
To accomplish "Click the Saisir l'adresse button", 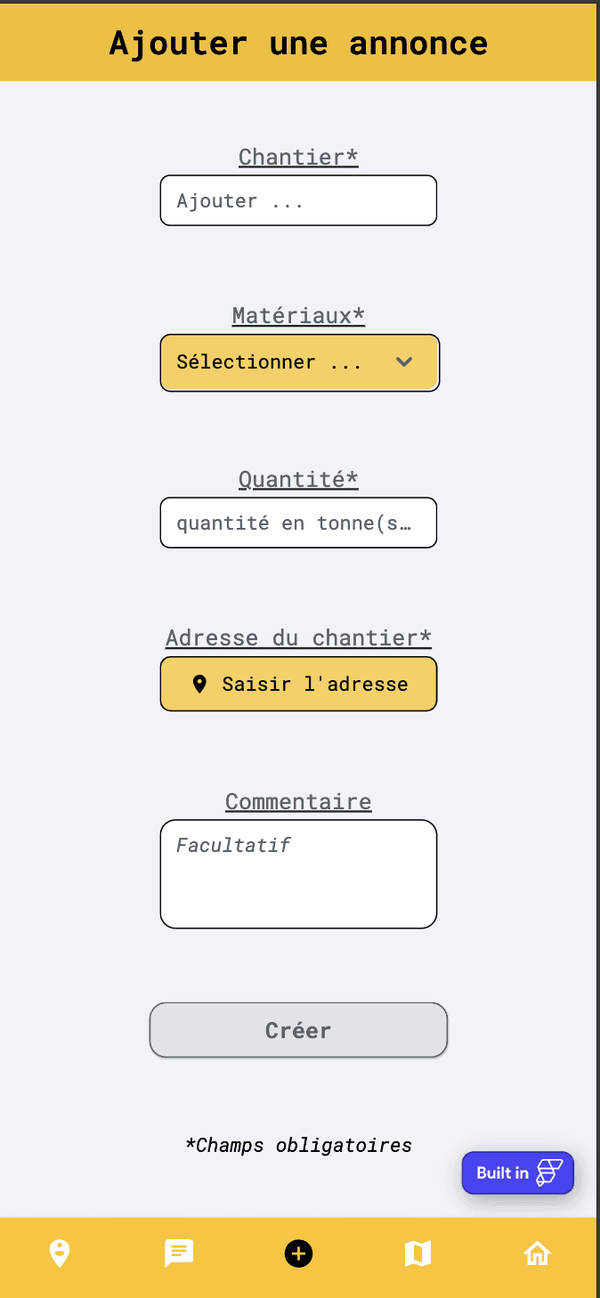I will (298, 684).
